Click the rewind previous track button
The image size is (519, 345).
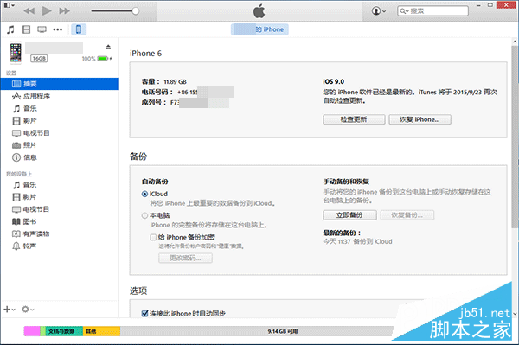(29, 11)
